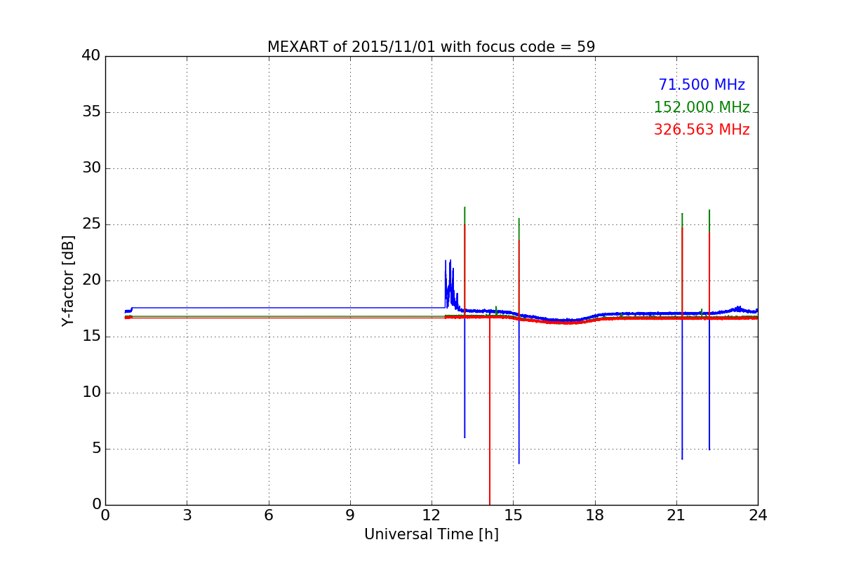The height and width of the screenshot is (561, 842).
Task: Click the y-axis tick label 5
Action: click(95, 449)
